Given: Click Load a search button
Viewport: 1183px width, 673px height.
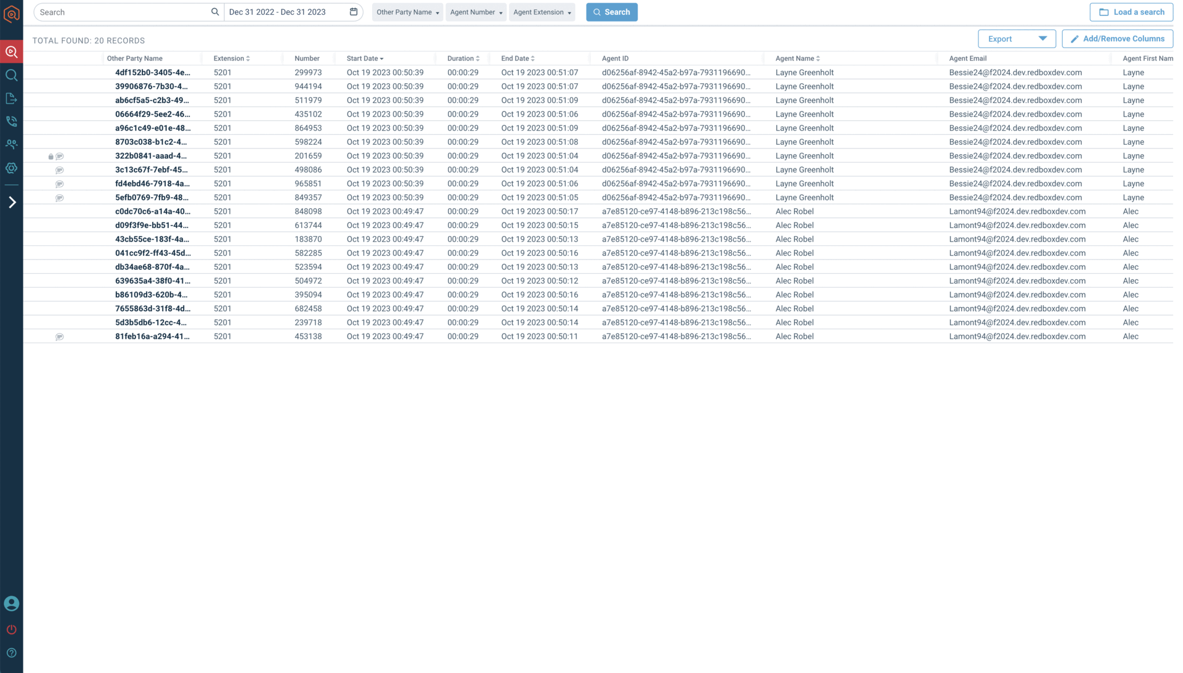Looking at the screenshot, I should click(1131, 12).
